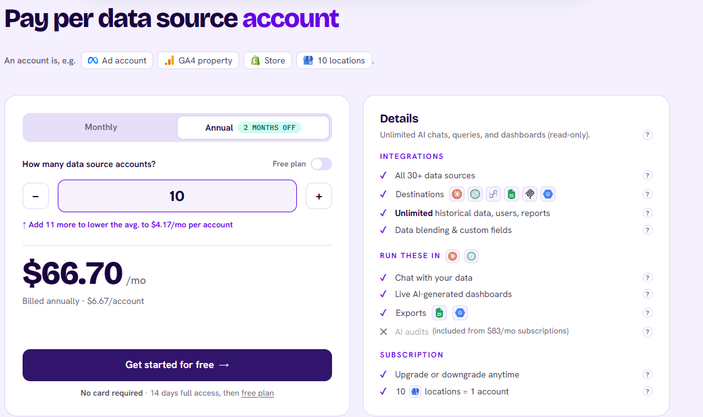The width and height of the screenshot is (703, 417).
Task: Increase data source accounts with plus button
Action: tap(319, 196)
